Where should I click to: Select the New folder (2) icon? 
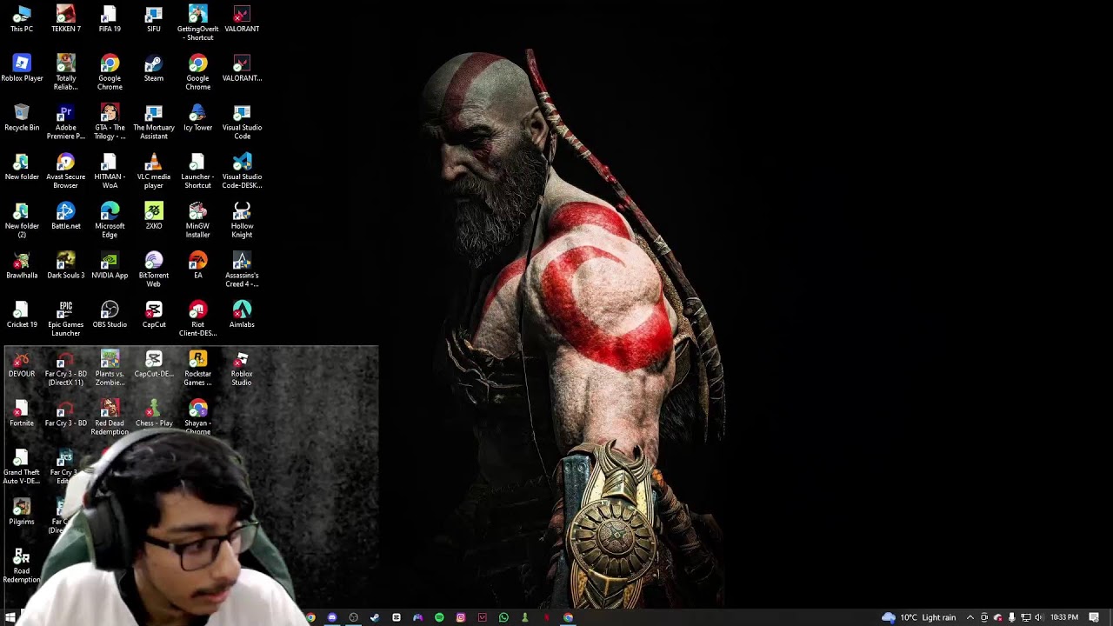point(22,221)
